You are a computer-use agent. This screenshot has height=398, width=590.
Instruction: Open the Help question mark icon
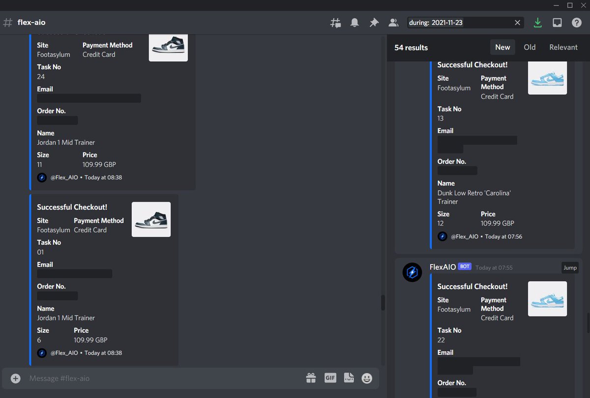577,23
